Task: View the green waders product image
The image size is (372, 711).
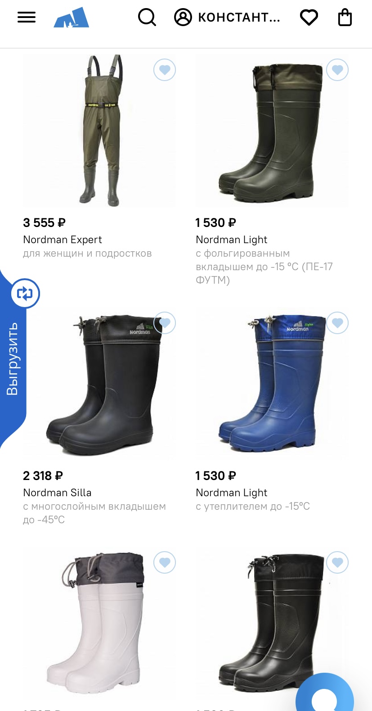Action: [x=99, y=131]
